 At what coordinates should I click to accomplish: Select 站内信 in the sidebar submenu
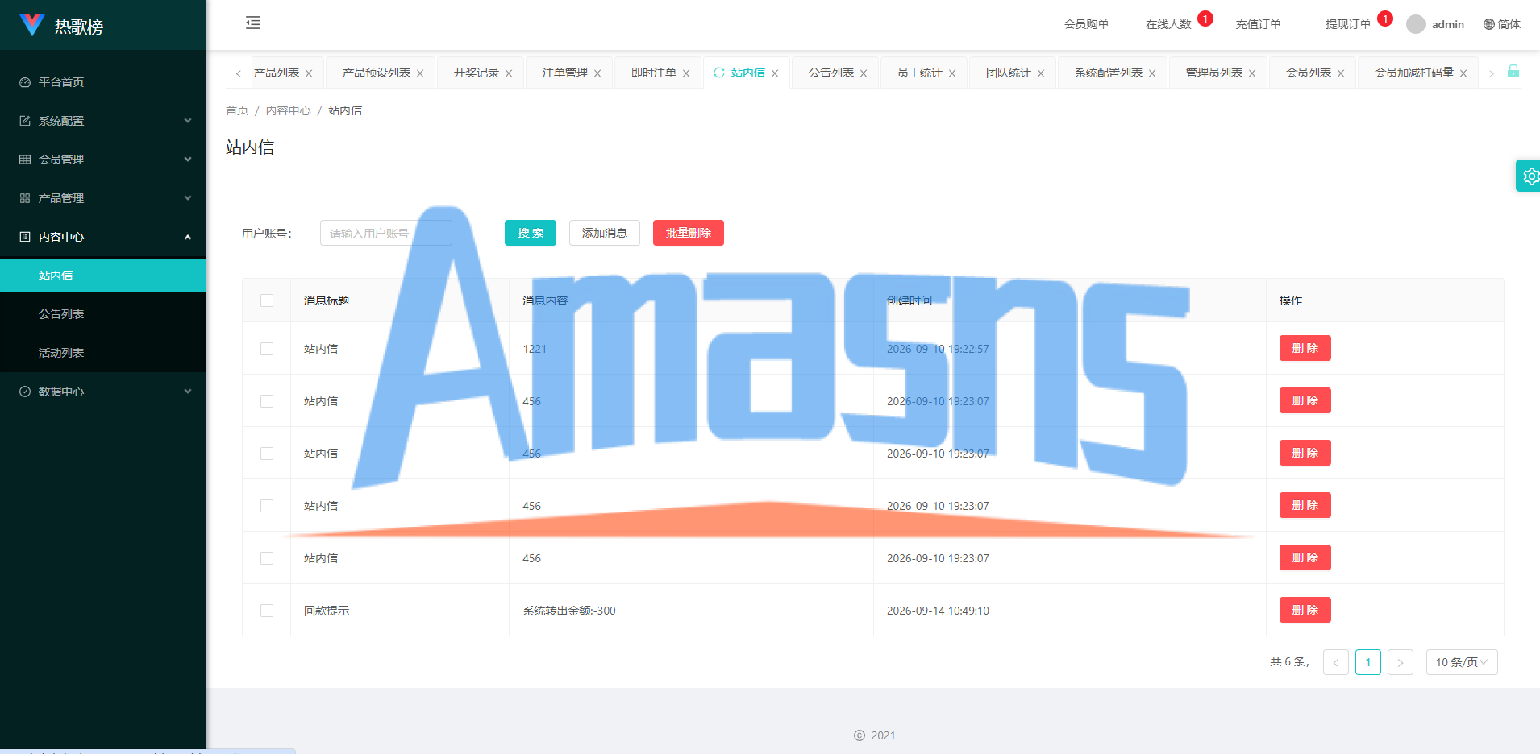[103, 275]
